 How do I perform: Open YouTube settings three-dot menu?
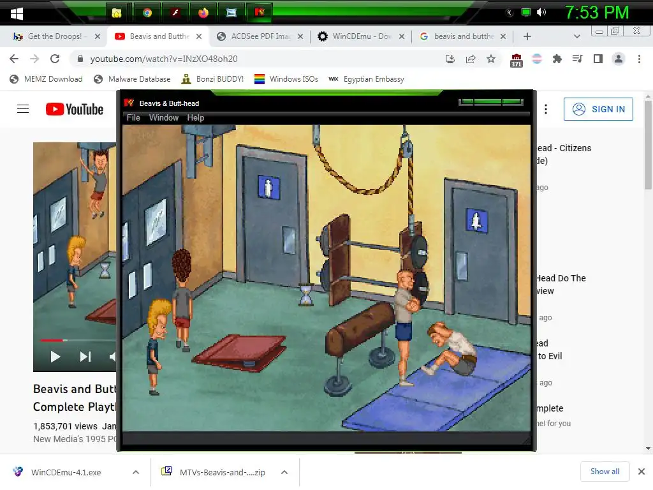click(x=546, y=109)
